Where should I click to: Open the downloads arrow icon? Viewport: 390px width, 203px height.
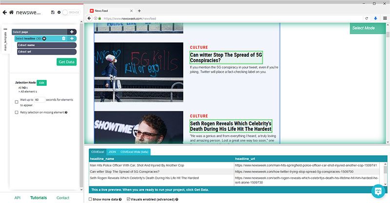coord(375,19)
